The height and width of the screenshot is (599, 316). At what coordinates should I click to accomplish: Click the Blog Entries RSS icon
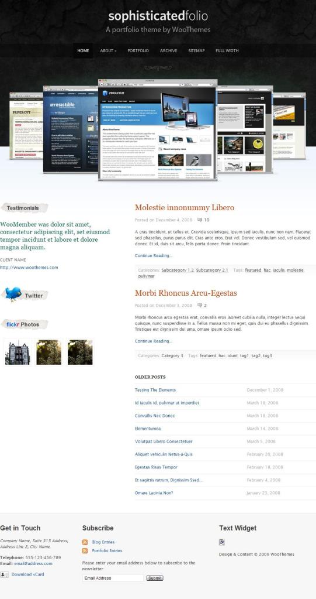point(85,542)
